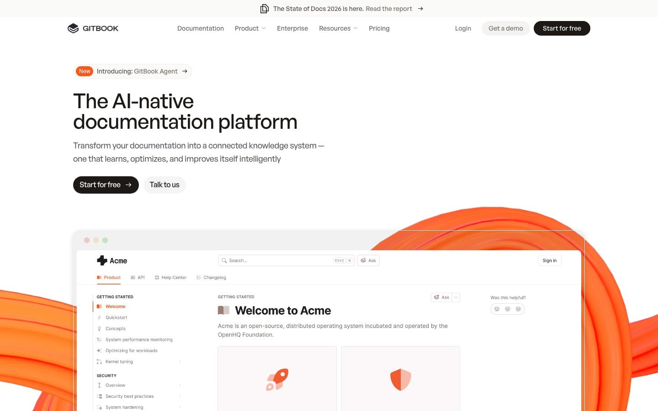
Task: Switch to the API tab
Action: (138, 277)
